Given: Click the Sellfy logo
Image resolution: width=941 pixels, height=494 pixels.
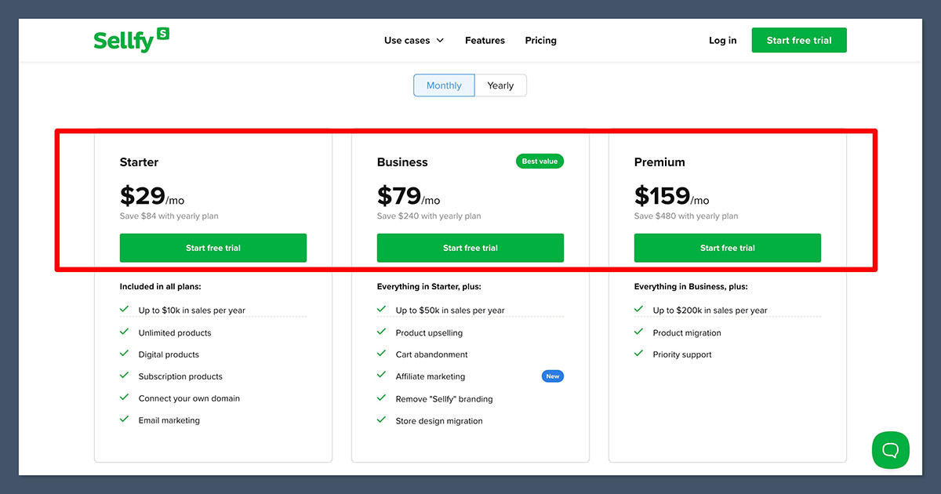Looking at the screenshot, I should pyautogui.click(x=131, y=40).
